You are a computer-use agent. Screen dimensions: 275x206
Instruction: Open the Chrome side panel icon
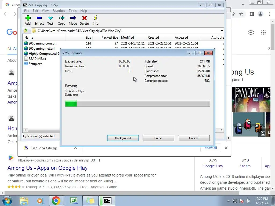click(252, 14)
